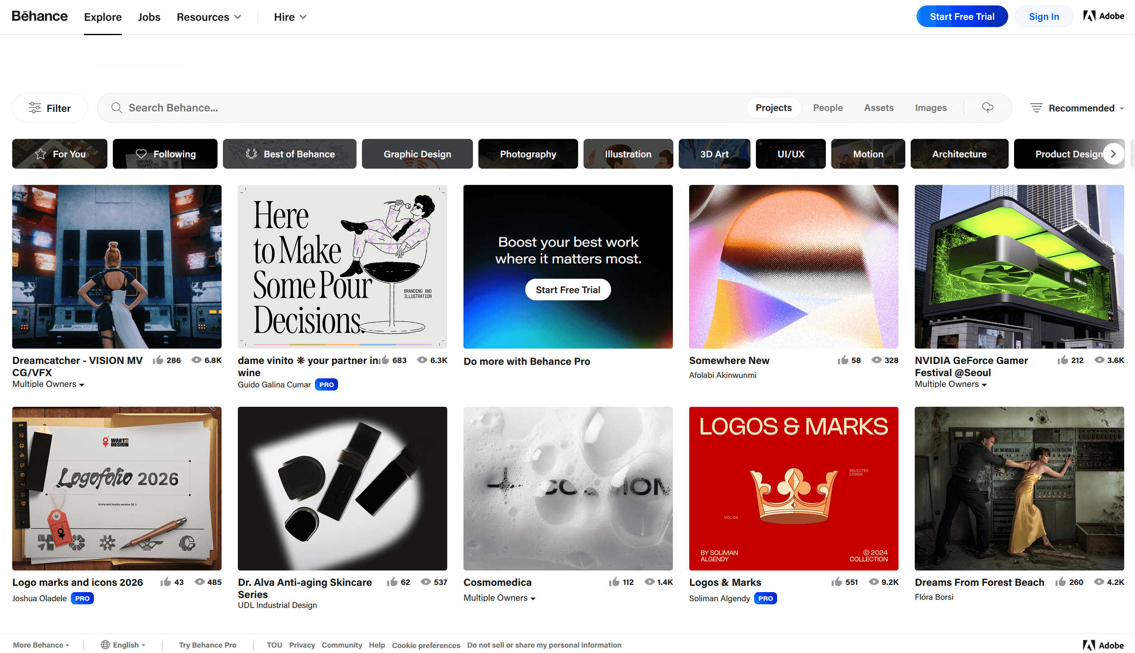Select the Graphic Design category
1135x653 pixels.
tap(417, 154)
